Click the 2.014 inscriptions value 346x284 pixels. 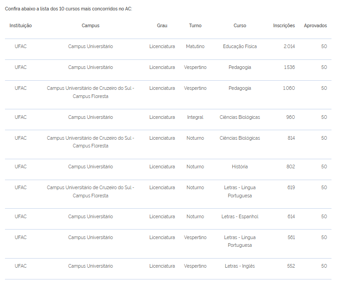pos(289,47)
